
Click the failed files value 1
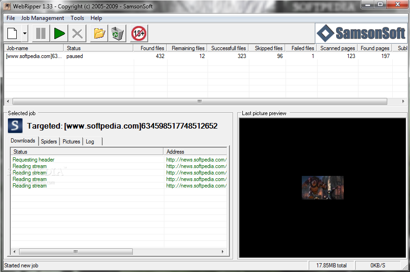tap(313, 56)
